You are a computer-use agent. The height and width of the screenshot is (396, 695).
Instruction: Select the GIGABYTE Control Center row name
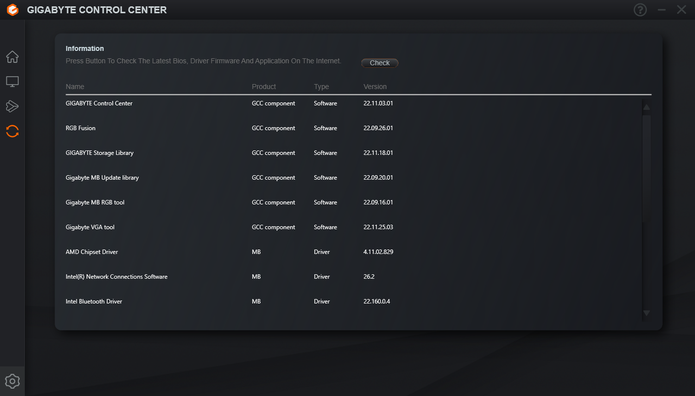99,103
